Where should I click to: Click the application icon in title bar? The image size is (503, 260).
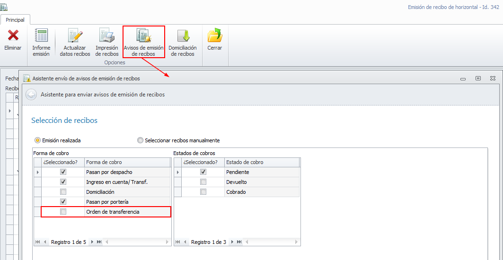click(4, 6)
